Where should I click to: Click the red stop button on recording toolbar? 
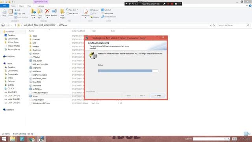tap(172, 4)
